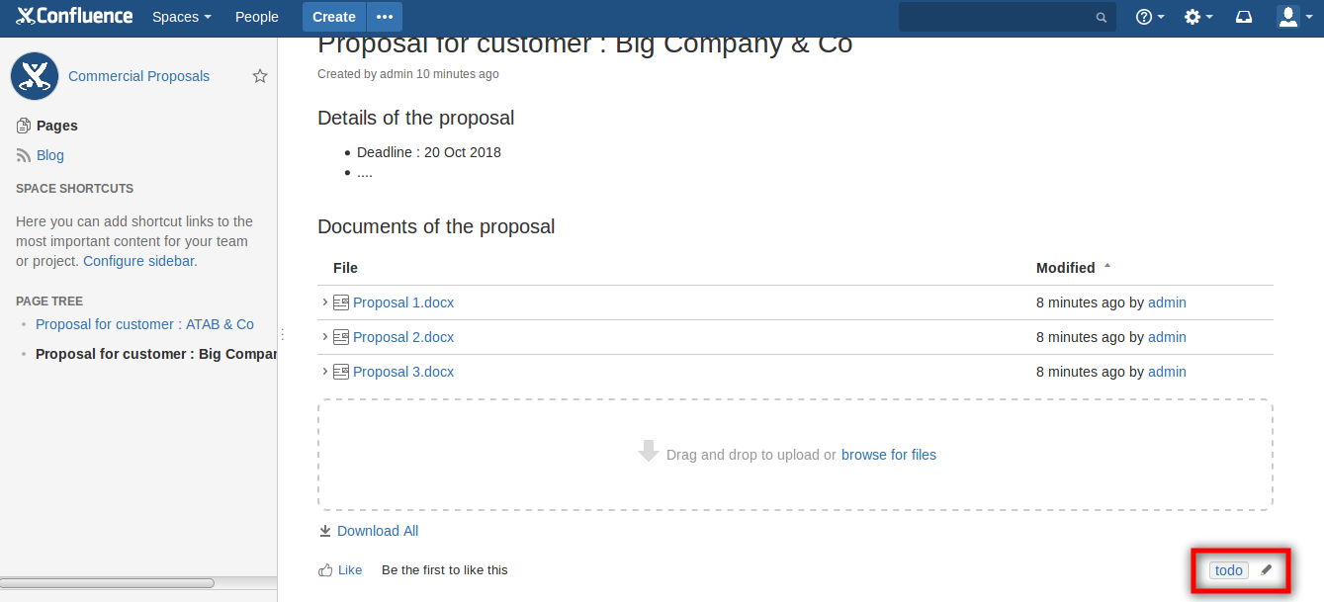
Task: Open the Blog feed in sidebar
Action: click(x=49, y=155)
